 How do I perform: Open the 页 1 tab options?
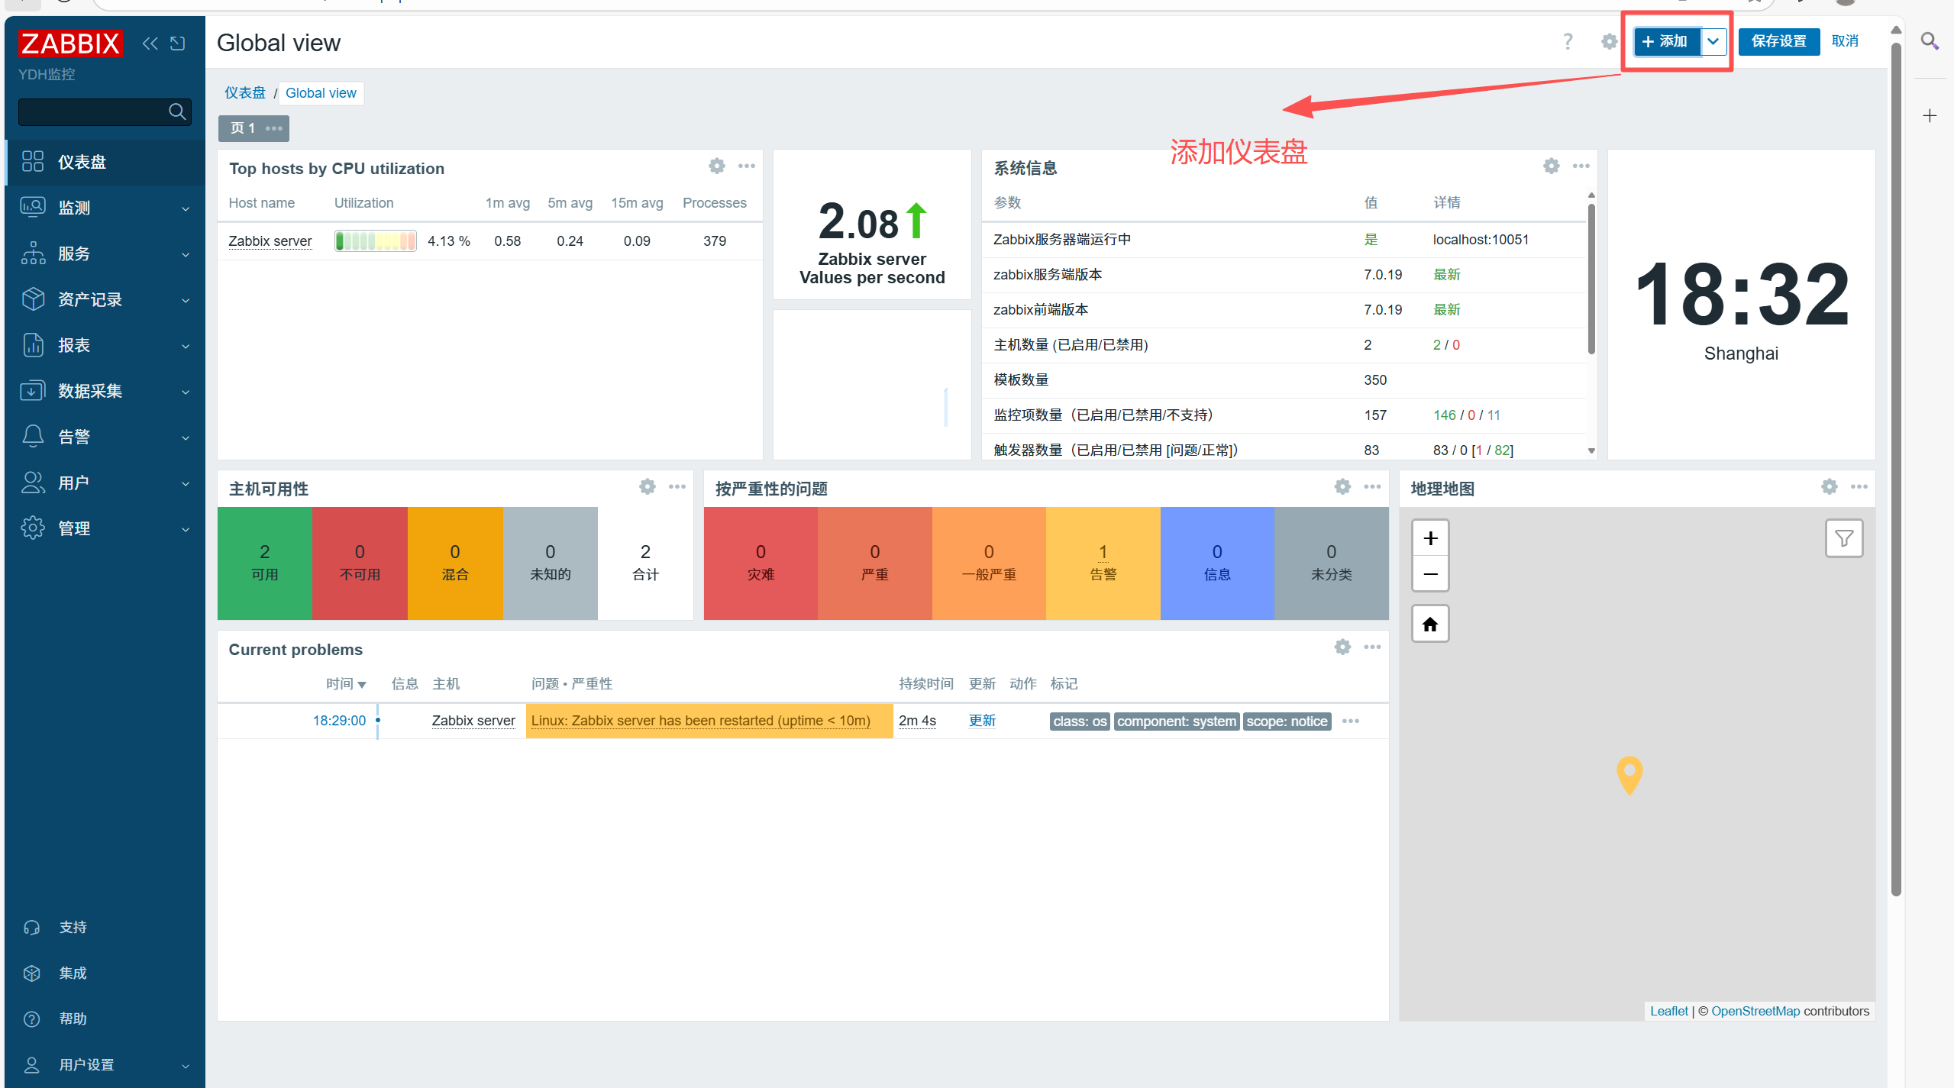coord(273,128)
